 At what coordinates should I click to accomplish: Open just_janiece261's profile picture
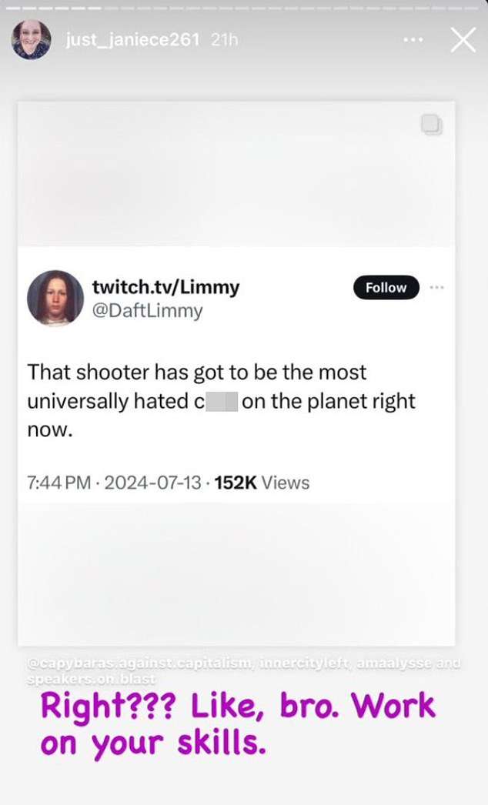coord(32,40)
